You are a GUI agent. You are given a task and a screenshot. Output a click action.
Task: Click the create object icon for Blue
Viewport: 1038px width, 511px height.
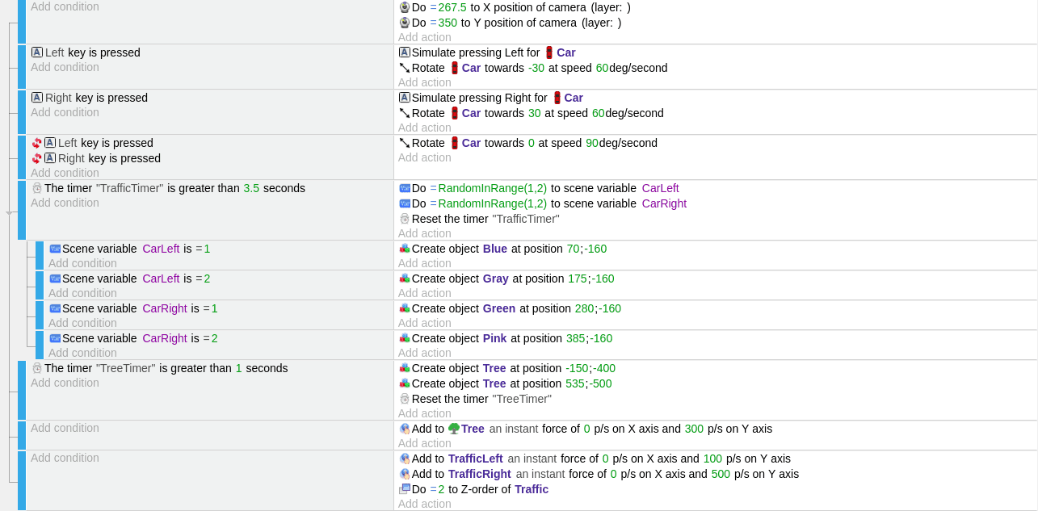(x=405, y=249)
